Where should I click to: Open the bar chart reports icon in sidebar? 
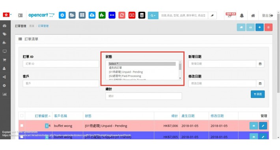[4, 94]
